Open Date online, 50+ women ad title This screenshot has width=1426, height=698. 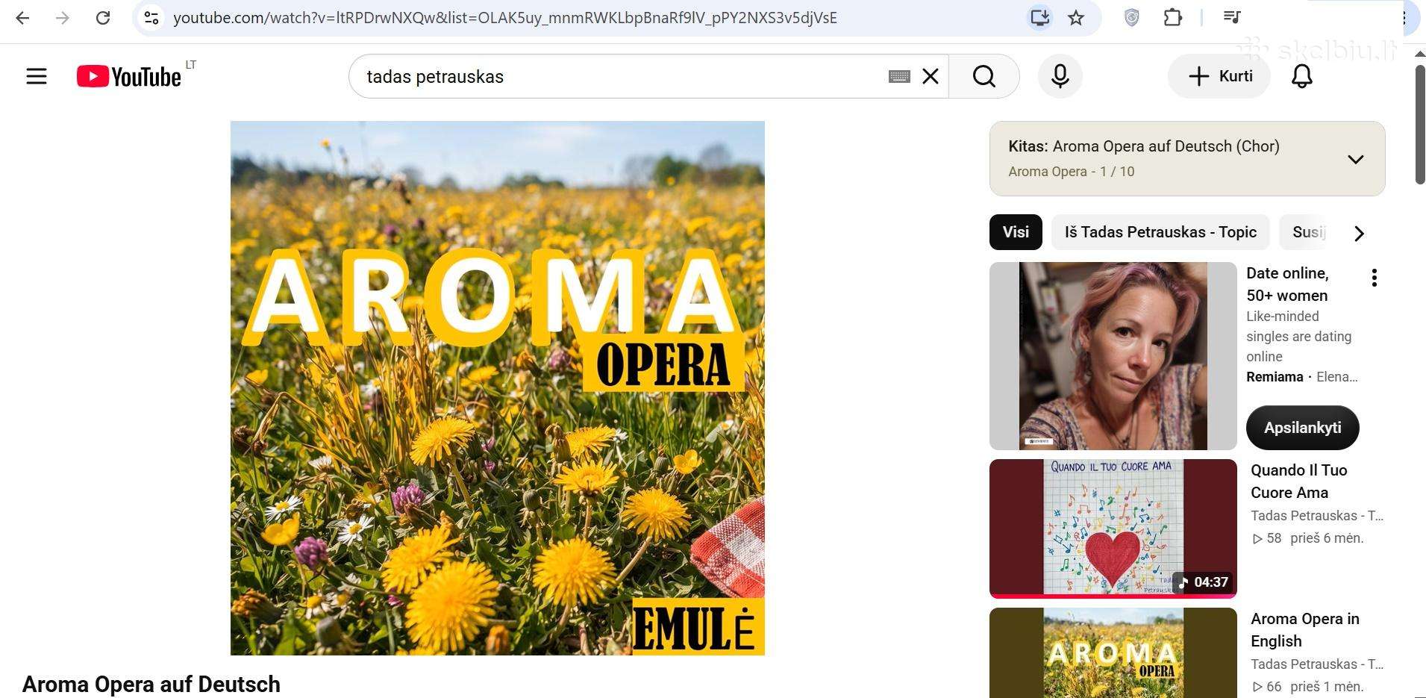1287,284
